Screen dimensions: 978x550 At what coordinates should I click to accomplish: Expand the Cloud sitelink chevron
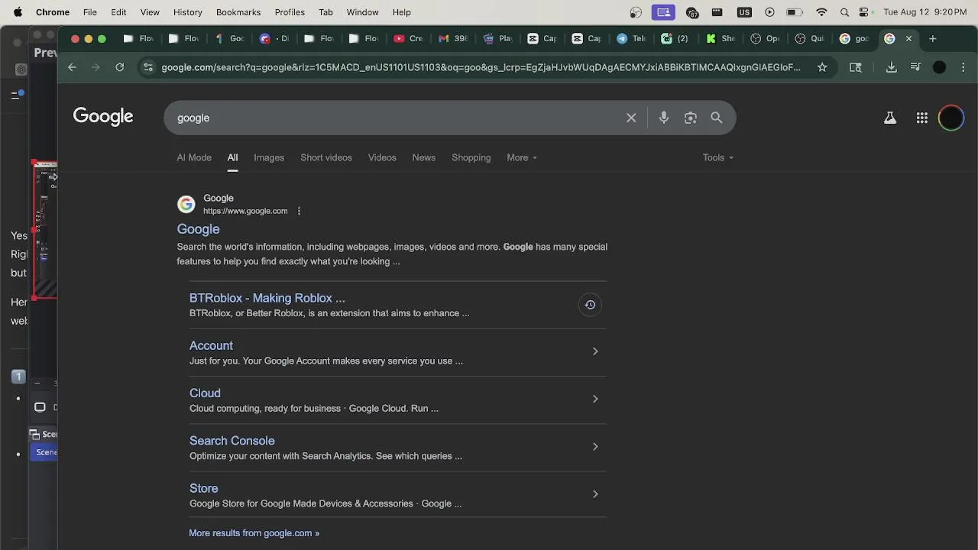(x=595, y=399)
